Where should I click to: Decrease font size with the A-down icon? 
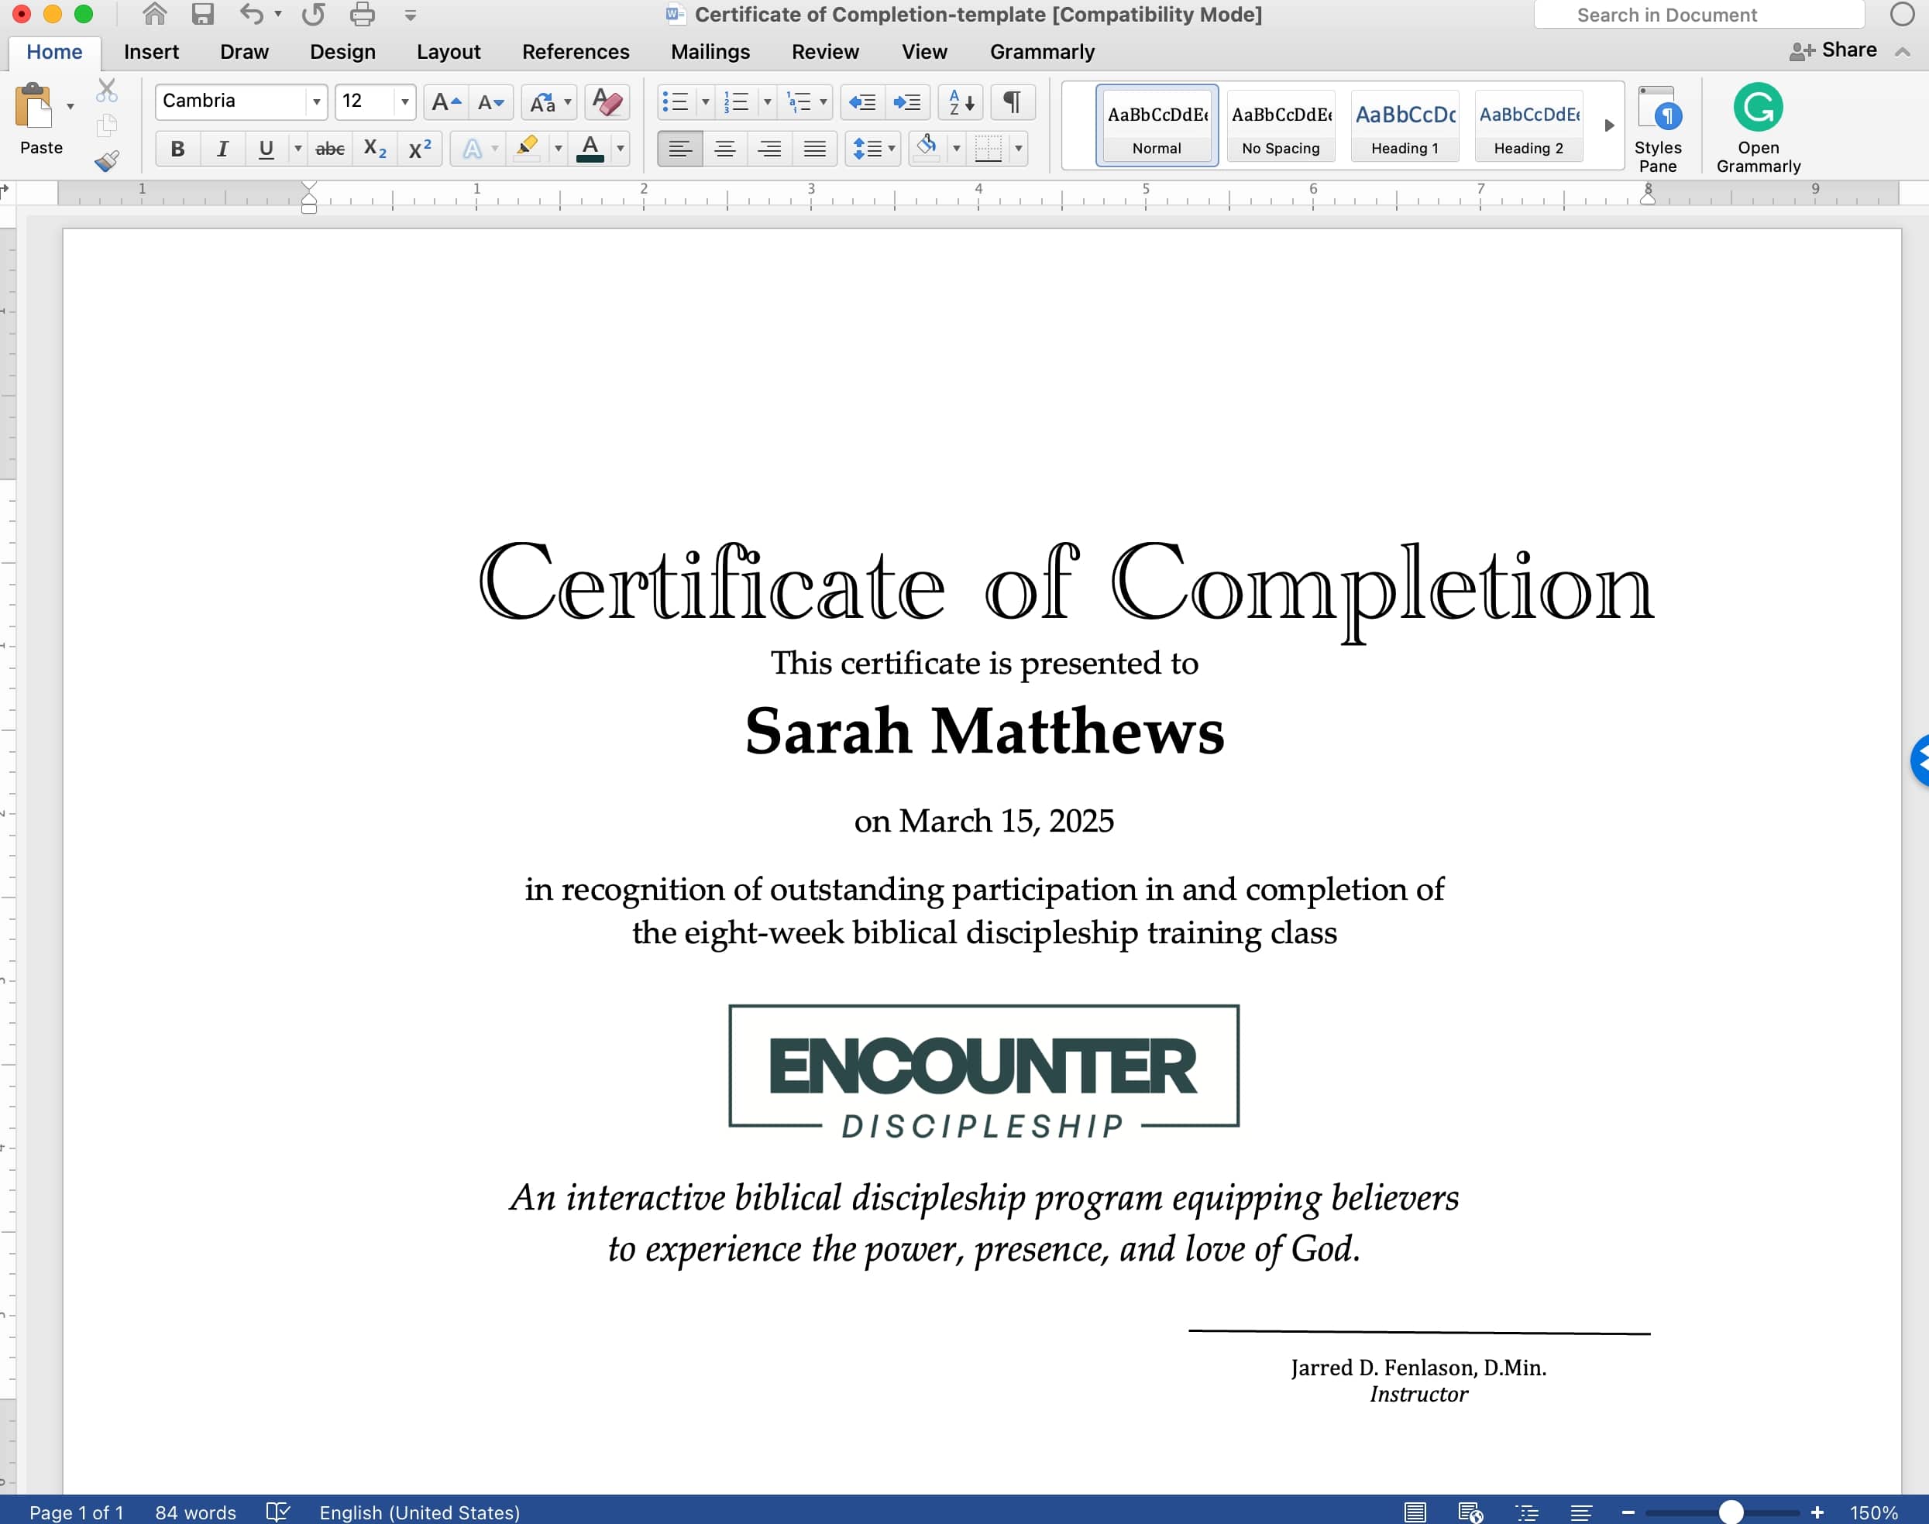[491, 101]
